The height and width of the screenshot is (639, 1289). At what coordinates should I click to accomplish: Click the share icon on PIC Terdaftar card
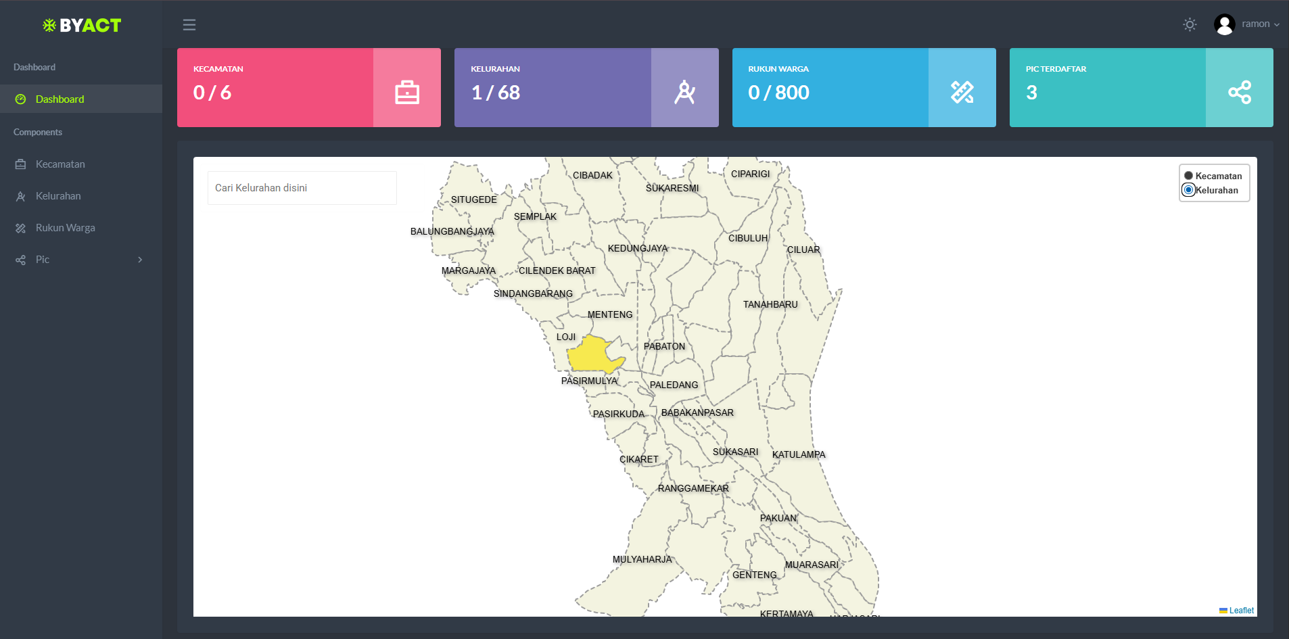(x=1239, y=92)
